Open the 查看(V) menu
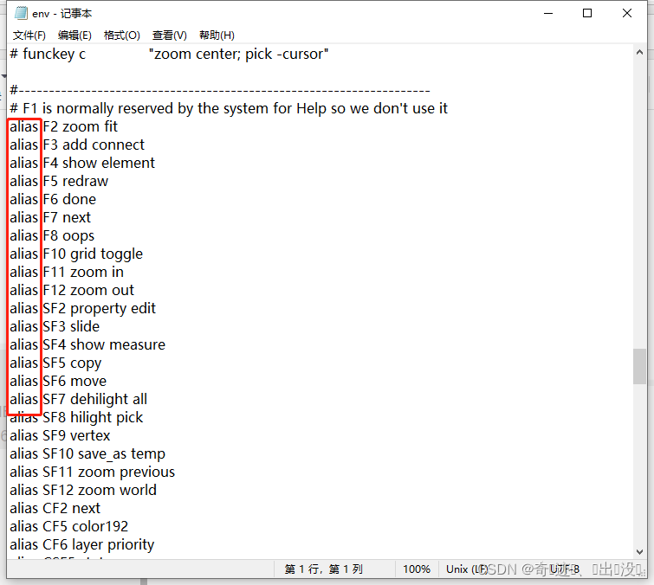The width and height of the screenshot is (654, 585). (169, 35)
